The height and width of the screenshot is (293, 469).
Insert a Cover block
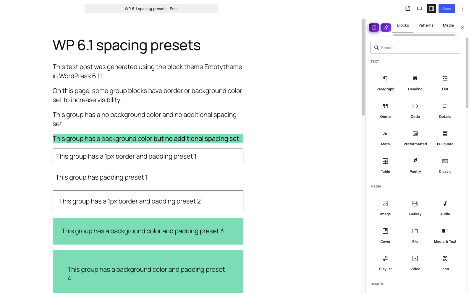point(385,235)
